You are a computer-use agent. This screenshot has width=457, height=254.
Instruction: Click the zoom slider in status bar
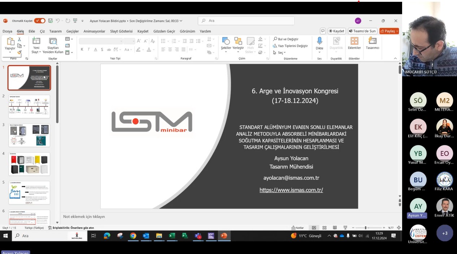coord(366,228)
